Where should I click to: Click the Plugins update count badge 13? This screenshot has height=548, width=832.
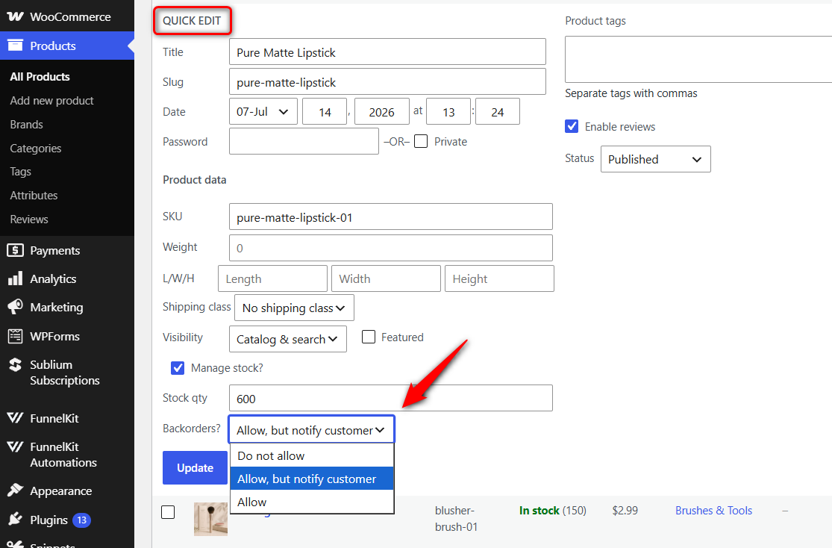82,520
